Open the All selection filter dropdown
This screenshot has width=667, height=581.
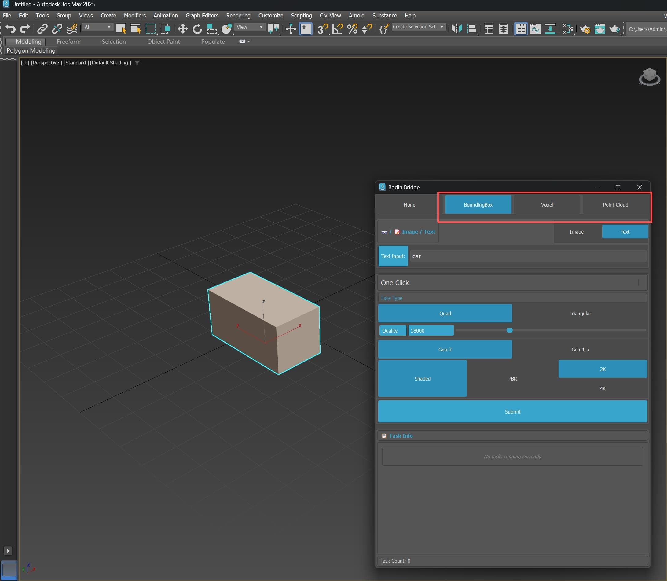[x=97, y=27]
